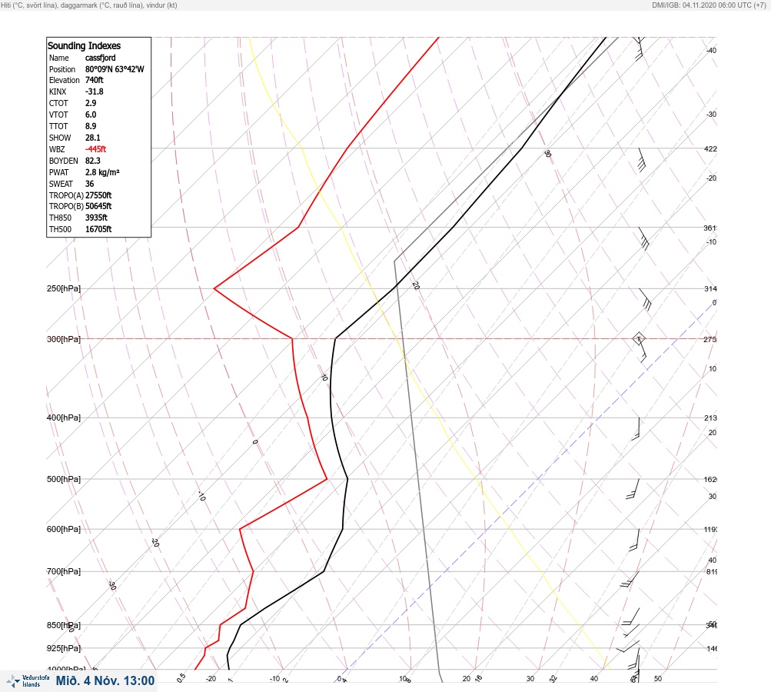Select the 'Sounding Indexes' box title

pyautogui.click(x=84, y=45)
